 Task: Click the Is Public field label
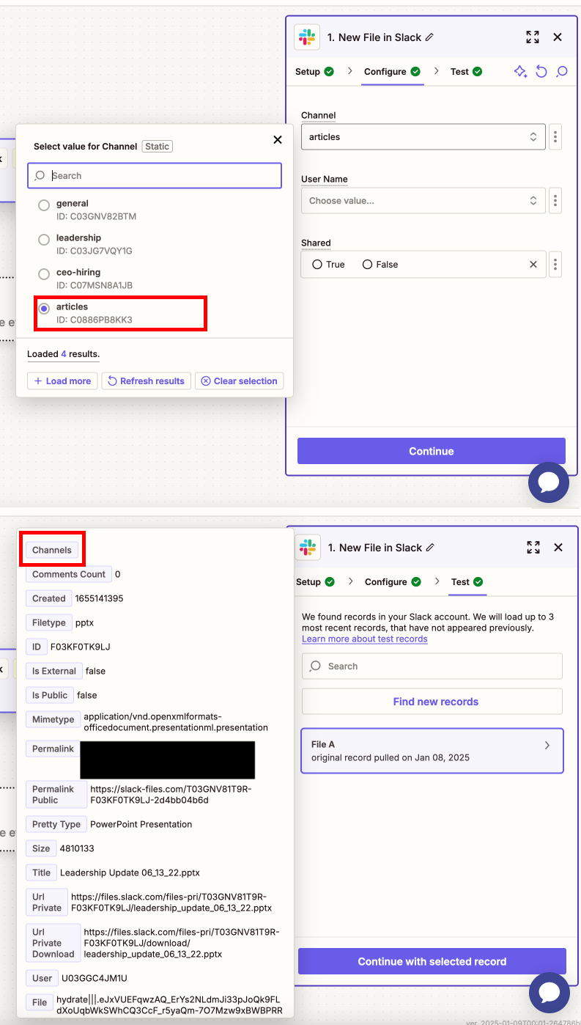click(x=50, y=695)
